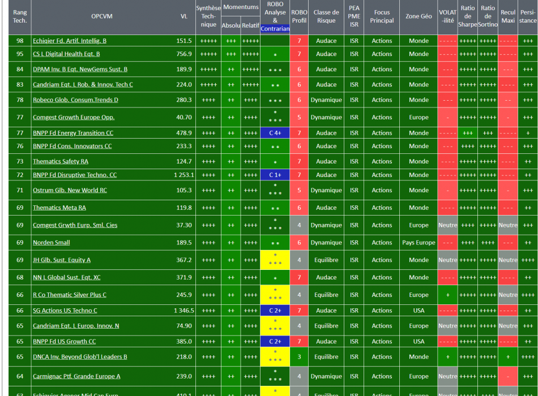Click C 2+ cell in SG Actions US Techno row
The height and width of the screenshot is (396, 538).
275,311
